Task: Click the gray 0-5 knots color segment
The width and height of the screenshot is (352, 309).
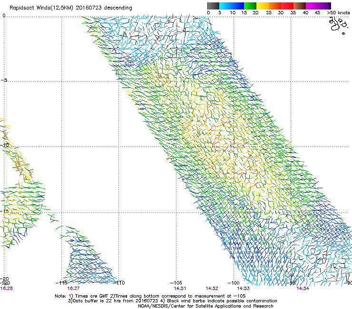Action: (213, 6)
